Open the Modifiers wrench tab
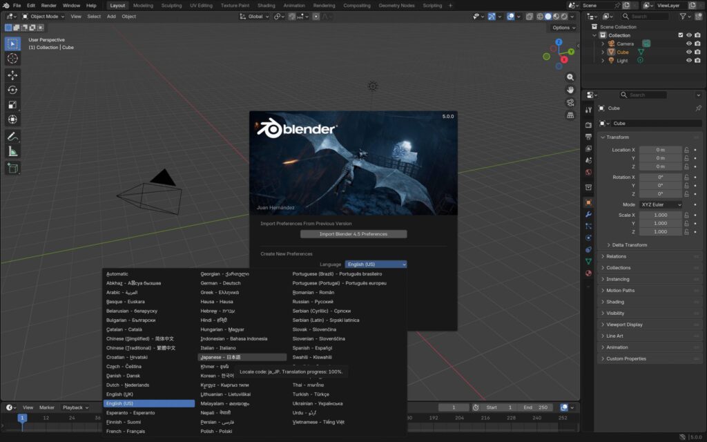The image size is (707, 442). (x=588, y=214)
